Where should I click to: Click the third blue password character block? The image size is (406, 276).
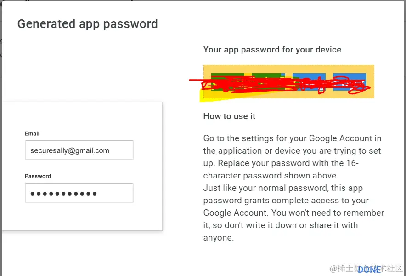[309, 81]
